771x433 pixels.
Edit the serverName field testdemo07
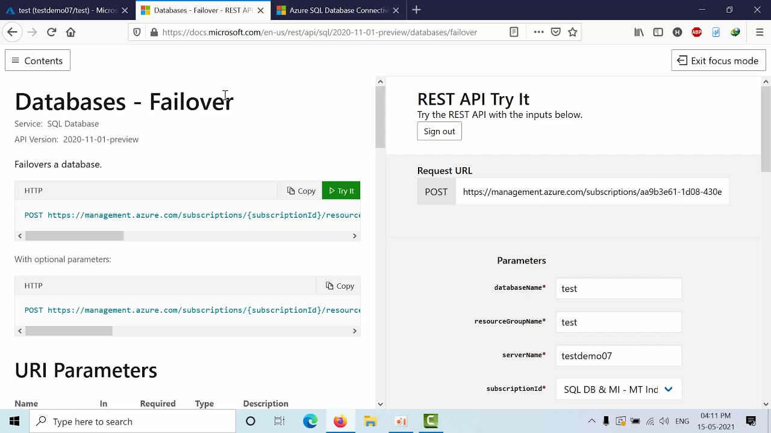(619, 356)
